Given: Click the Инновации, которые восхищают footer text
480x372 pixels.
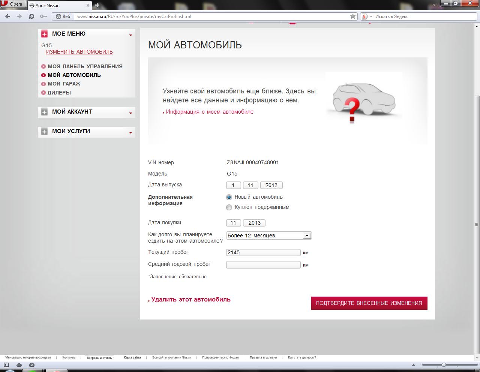Looking at the screenshot, I should [x=28, y=357].
